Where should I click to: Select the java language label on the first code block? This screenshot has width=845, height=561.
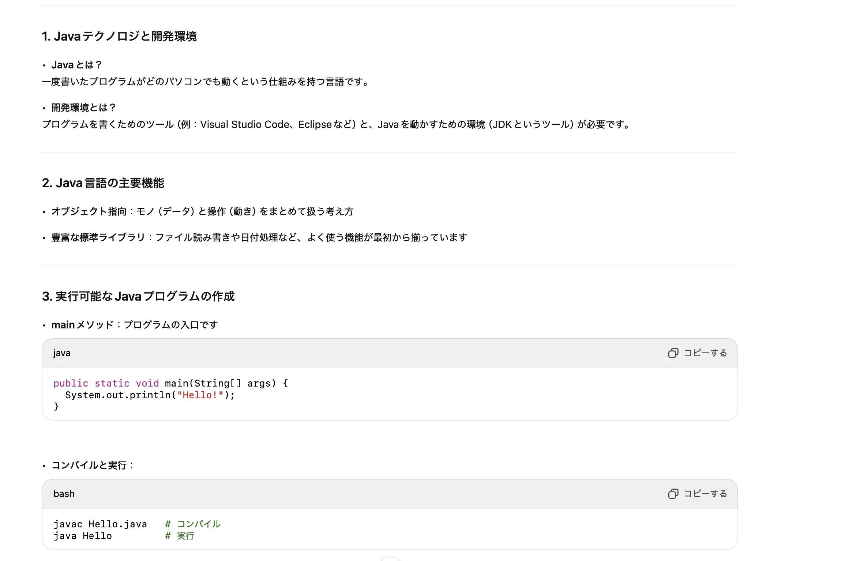[61, 353]
